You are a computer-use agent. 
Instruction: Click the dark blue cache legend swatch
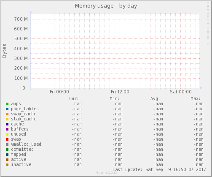[x=7, y=124]
